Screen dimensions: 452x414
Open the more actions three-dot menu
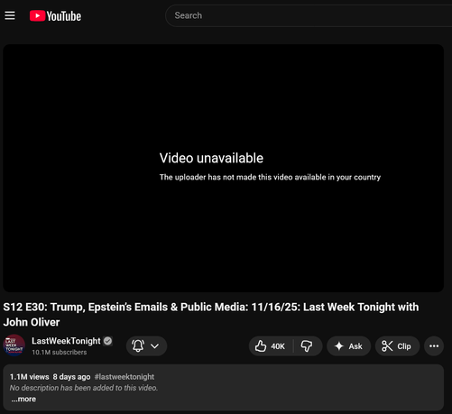pyautogui.click(x=434, y=346)
